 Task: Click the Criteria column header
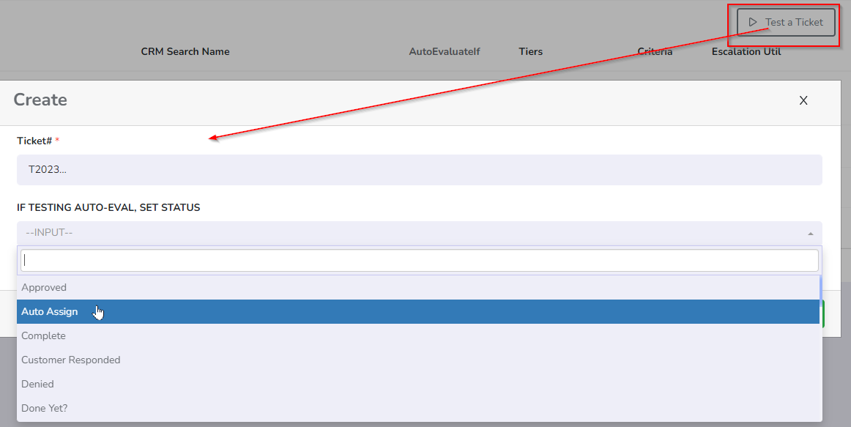coord(655,52)
